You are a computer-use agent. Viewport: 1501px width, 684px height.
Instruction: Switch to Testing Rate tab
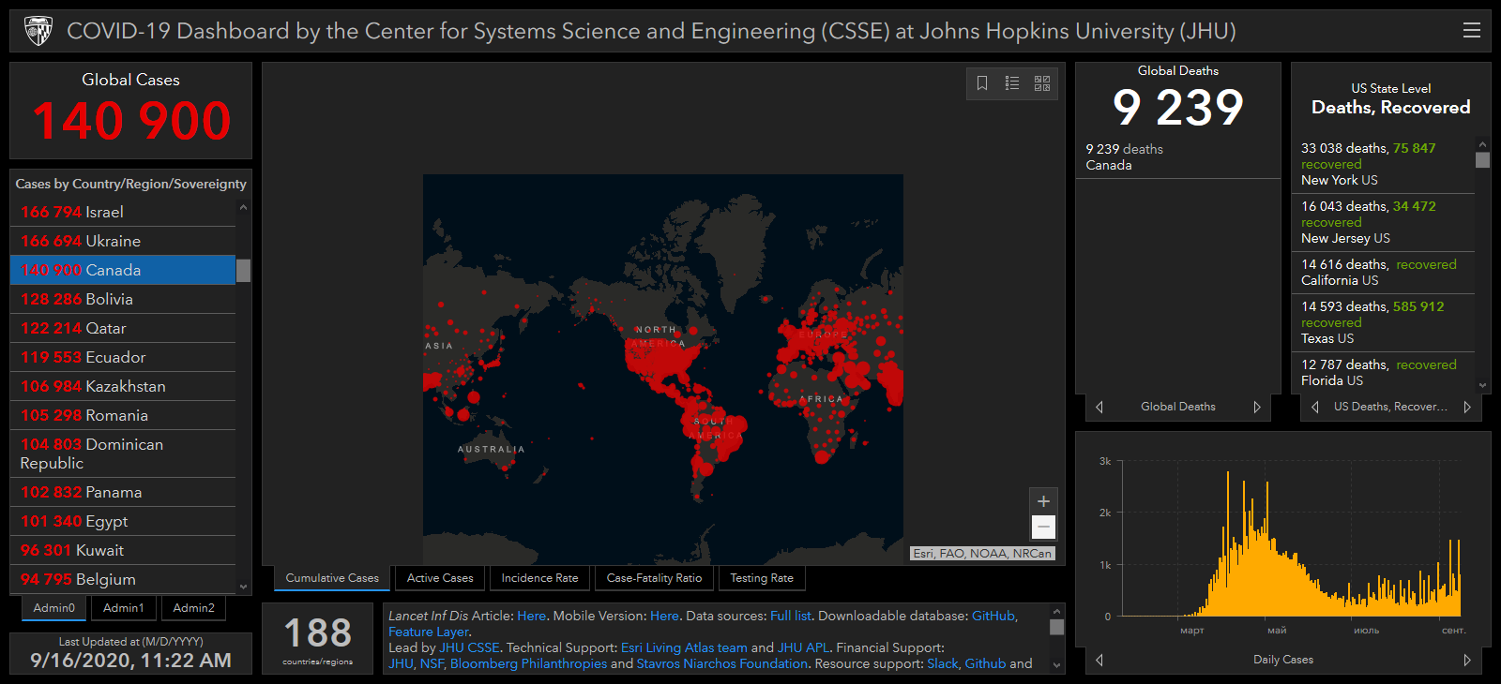coord(762,578)
